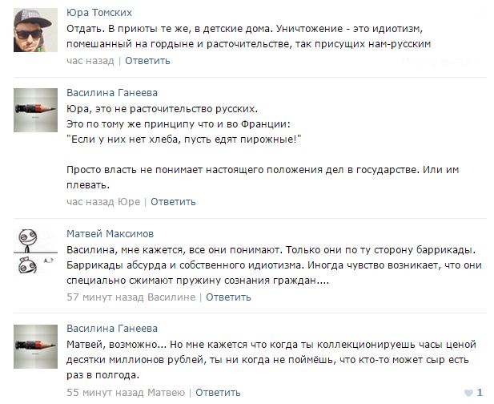Click Василина Ганеева's name on the last comment

[110, 328]
